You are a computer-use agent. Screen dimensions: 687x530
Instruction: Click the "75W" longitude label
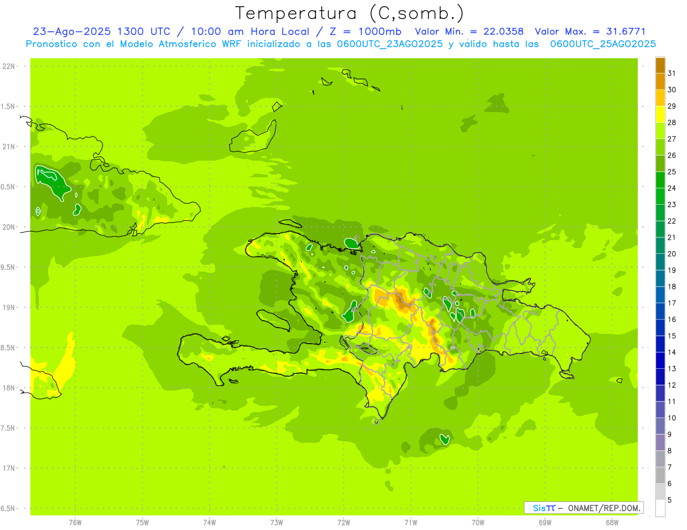[x=143, y=523]
